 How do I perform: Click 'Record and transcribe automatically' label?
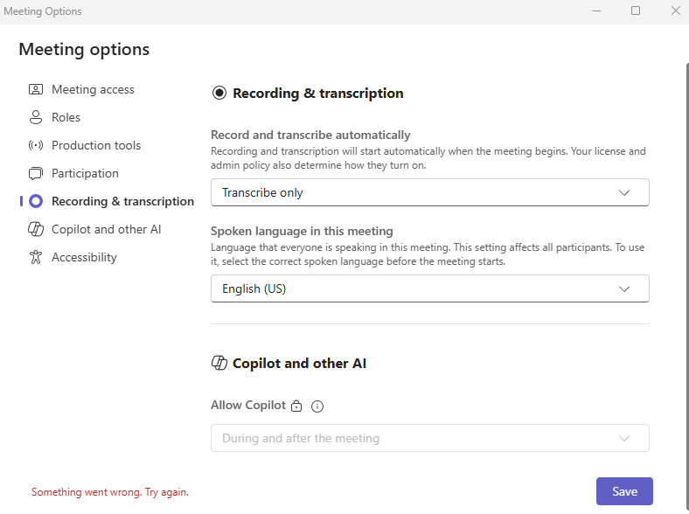point(310,135)
